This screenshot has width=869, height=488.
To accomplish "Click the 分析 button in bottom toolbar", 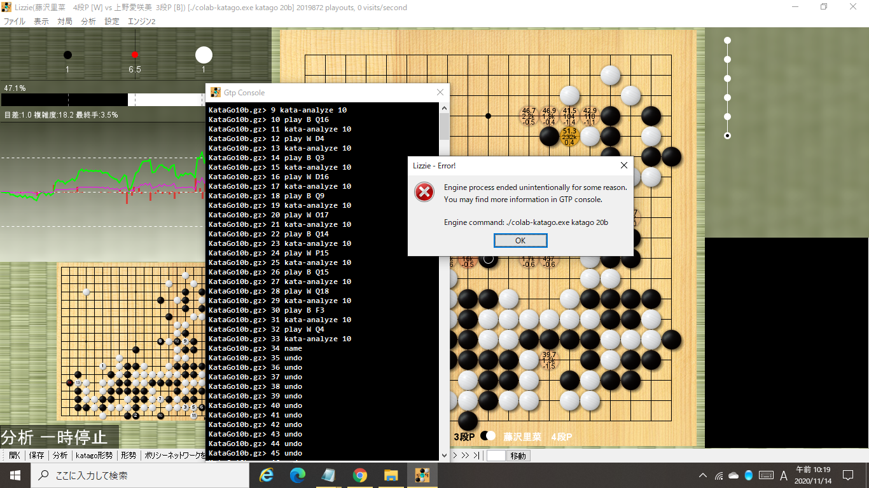I will click(60, 456).
